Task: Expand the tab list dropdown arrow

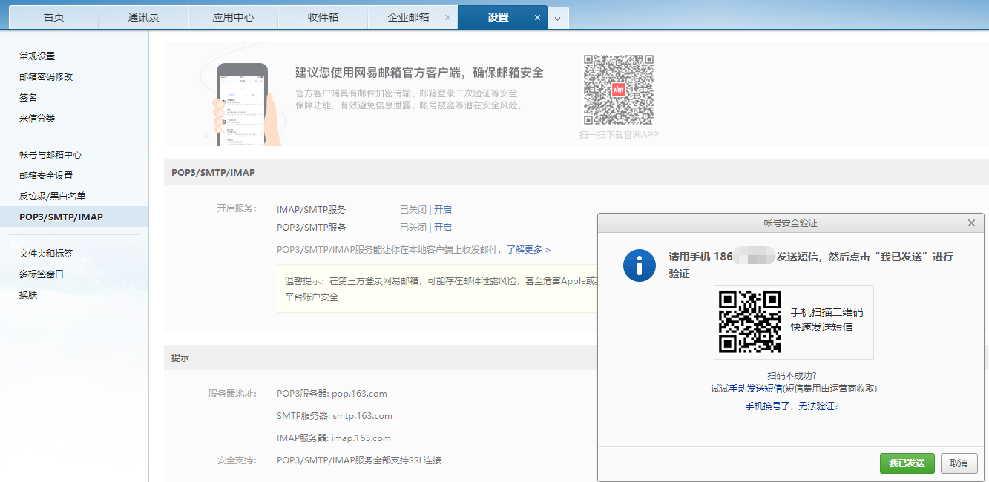Action: pos(558,18)
